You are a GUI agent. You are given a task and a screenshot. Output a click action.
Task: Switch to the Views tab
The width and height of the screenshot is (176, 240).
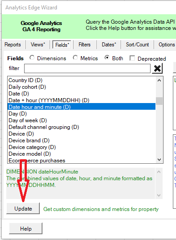pos(38,45)
